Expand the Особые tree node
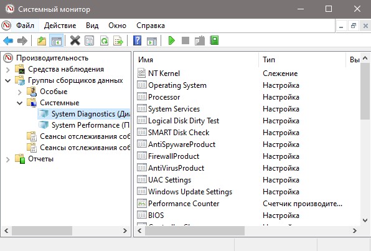371x251 pixels. coord(20,92)
